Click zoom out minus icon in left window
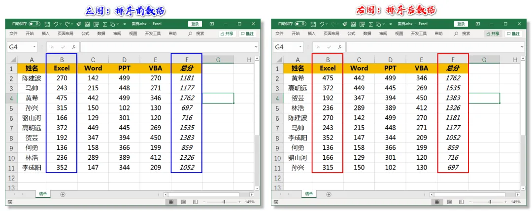 pos(204,202)
